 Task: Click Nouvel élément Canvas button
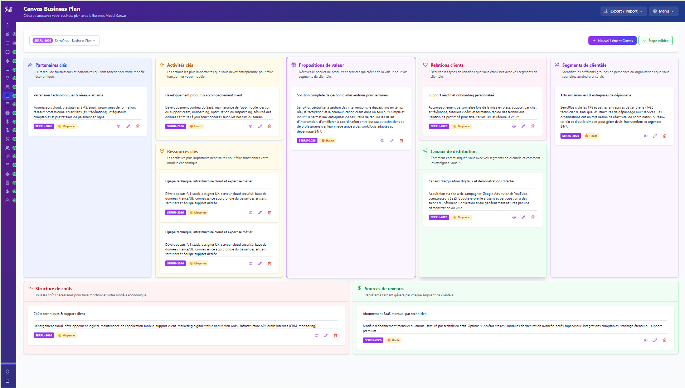coord(612,41)
